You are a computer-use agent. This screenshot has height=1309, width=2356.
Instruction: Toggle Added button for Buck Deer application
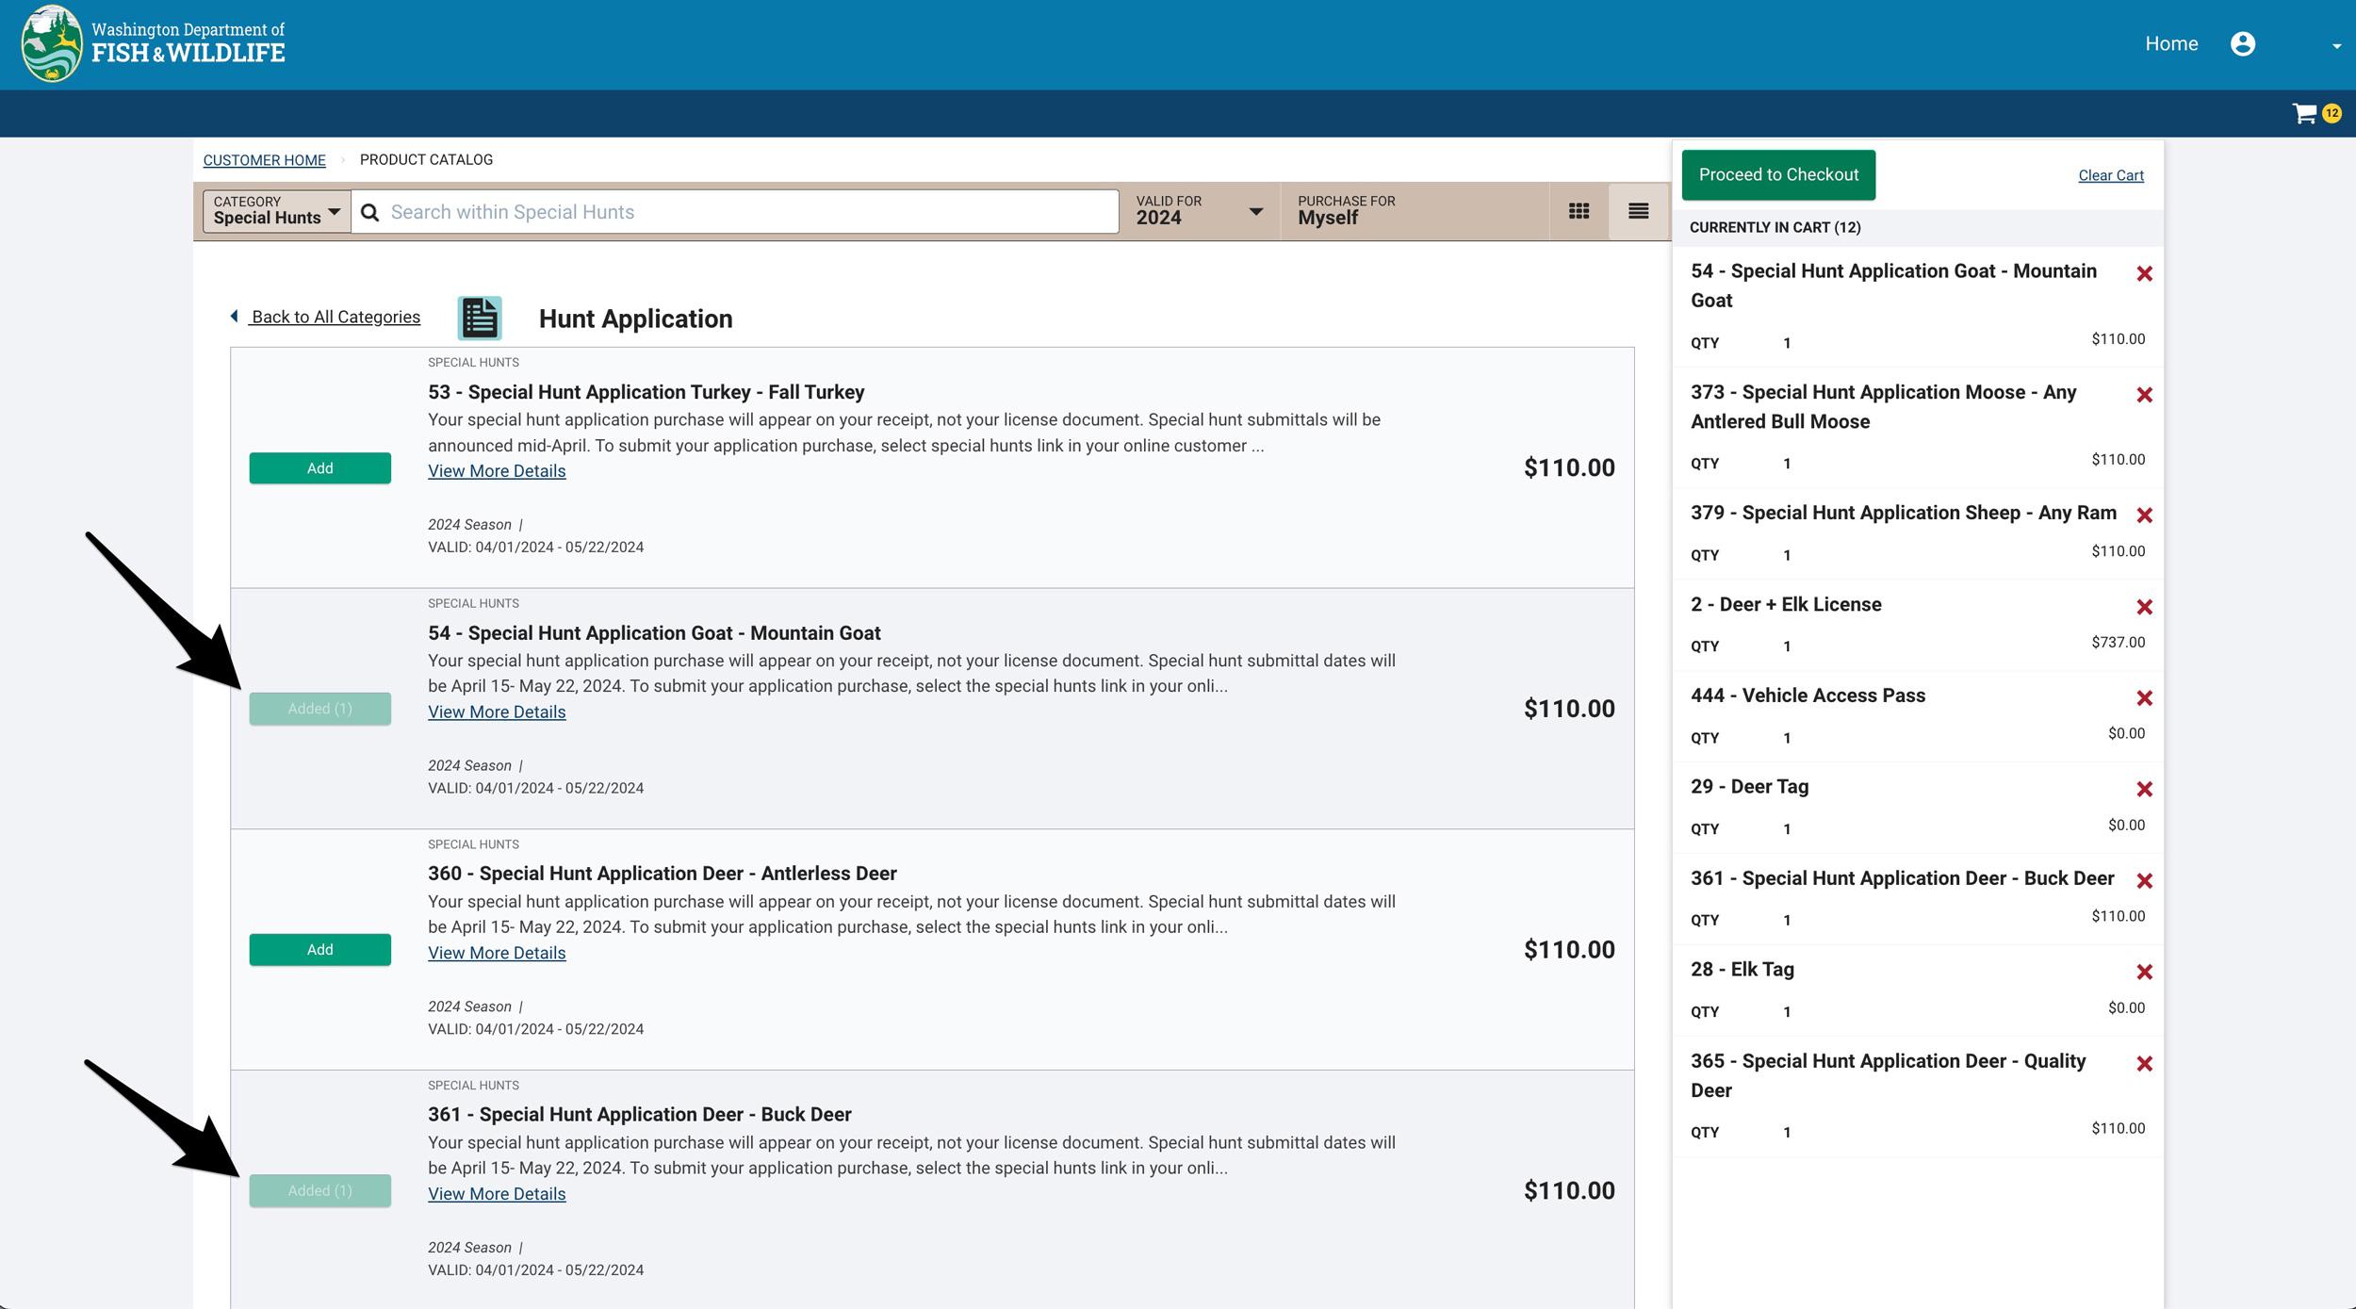tap(319, 1191)
